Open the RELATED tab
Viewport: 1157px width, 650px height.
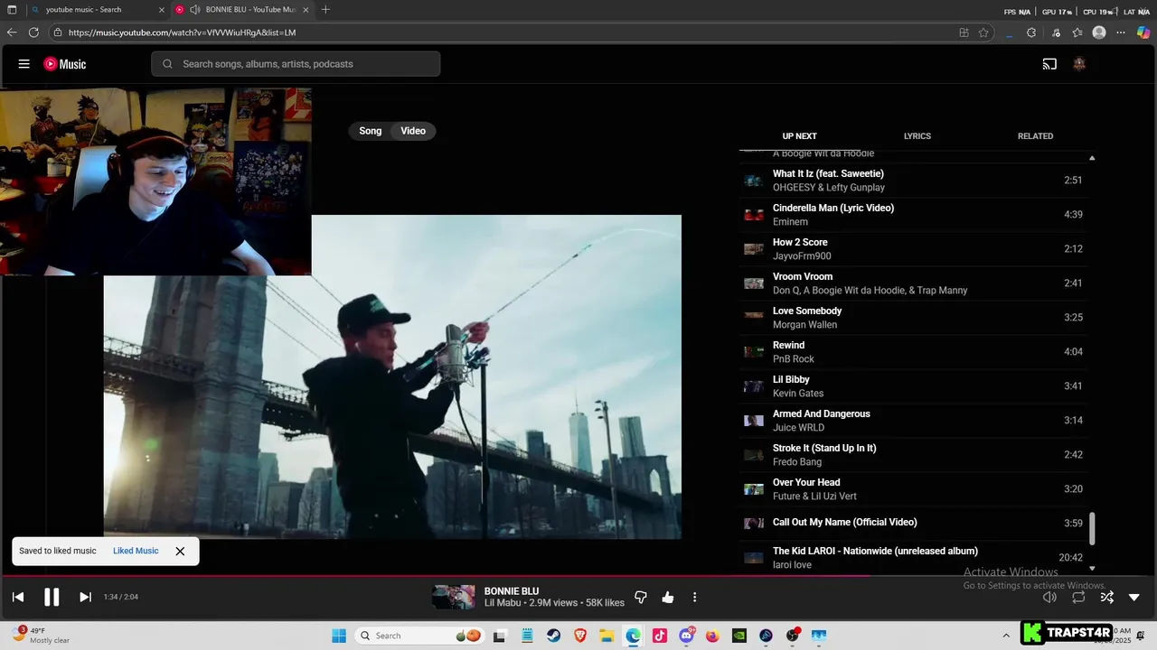1035,136
